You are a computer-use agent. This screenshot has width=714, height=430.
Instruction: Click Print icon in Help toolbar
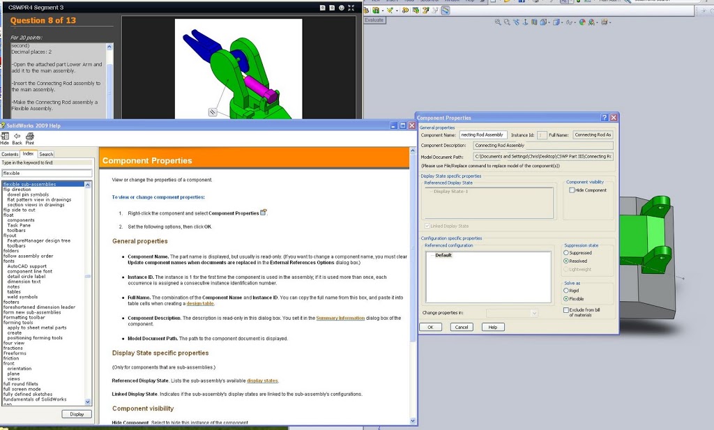pyautogui.click(x=29, y=136)
